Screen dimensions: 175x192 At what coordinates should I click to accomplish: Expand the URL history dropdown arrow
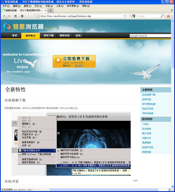(x=128, y=16)
